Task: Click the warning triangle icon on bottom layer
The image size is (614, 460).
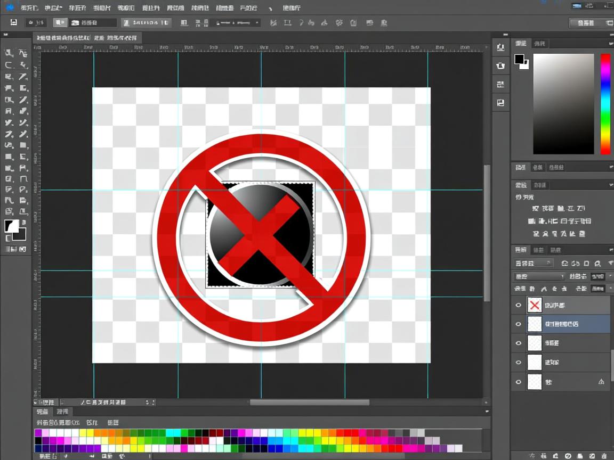Action: click(602, 381)
